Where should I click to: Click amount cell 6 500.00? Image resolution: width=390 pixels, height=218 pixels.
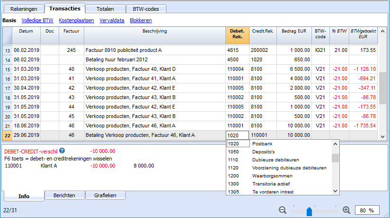[294, 69]
